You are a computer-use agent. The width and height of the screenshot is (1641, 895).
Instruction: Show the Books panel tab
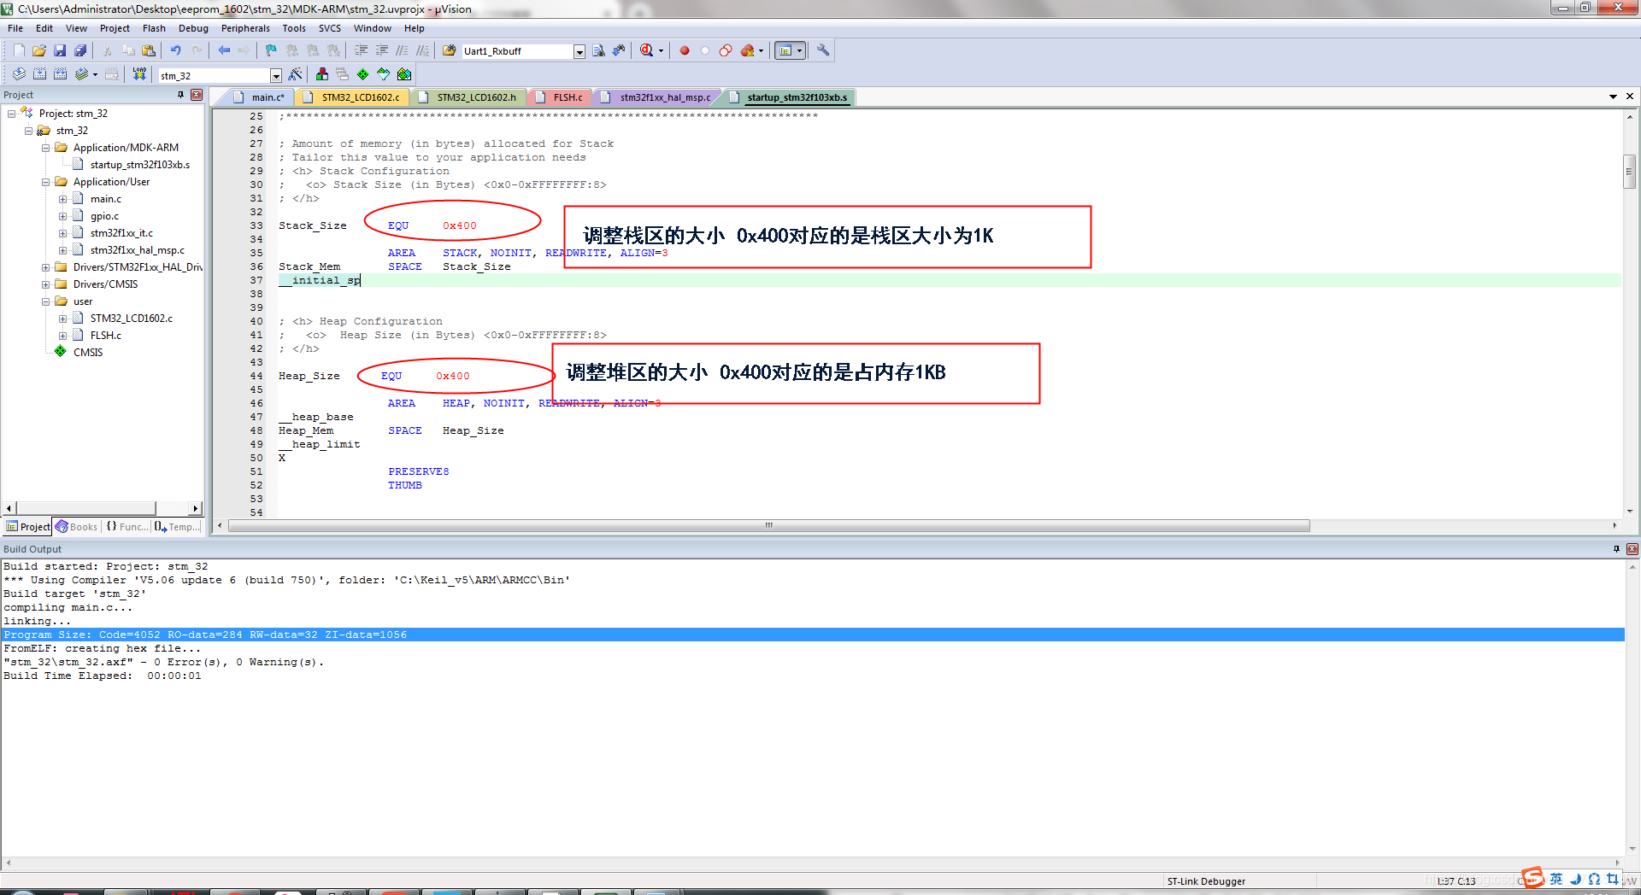(77, 527)
